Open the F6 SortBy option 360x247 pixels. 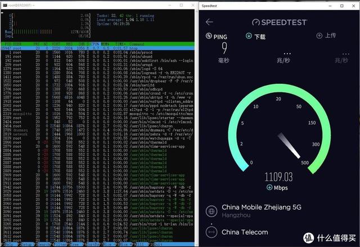(93, 245)
